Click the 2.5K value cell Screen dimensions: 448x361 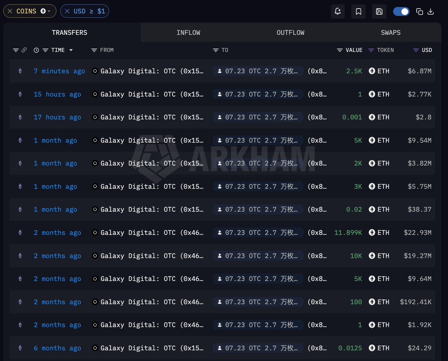tap(354, 71)
